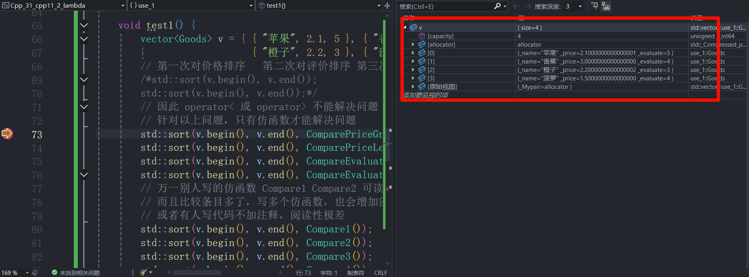Select the 橙子 element value

pyautogui.click(x=602, y=70)
